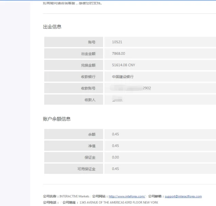The height and width of the screenshot is (206, 216).
Task: Click the receiving bank 中国建设银行 value
Action: click(123, 77)
